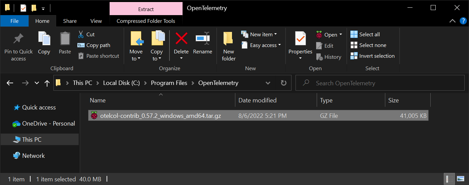
Task: Click the Back navigation arrow
Action: (10, 83)
